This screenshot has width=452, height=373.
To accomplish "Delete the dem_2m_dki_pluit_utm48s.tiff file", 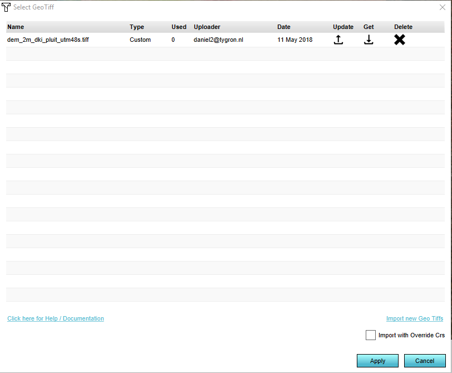I will point(399,40).
